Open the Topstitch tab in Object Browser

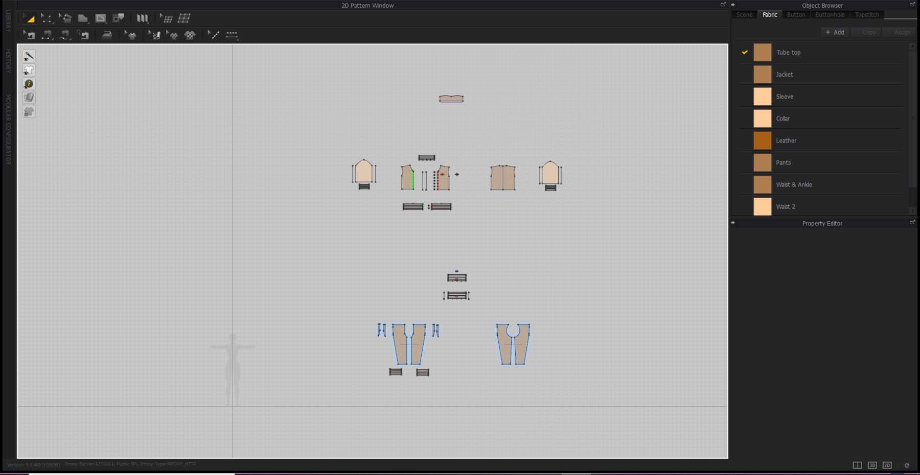pos(867,15)
